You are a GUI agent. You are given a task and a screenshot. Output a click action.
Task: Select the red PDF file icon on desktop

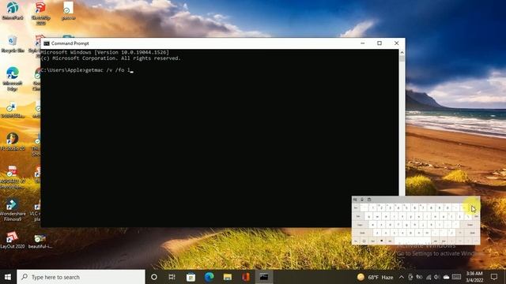[x=13, y=171]
